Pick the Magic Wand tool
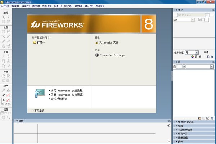This screenshot has height=144, width=216. click(x=4, y=36)
